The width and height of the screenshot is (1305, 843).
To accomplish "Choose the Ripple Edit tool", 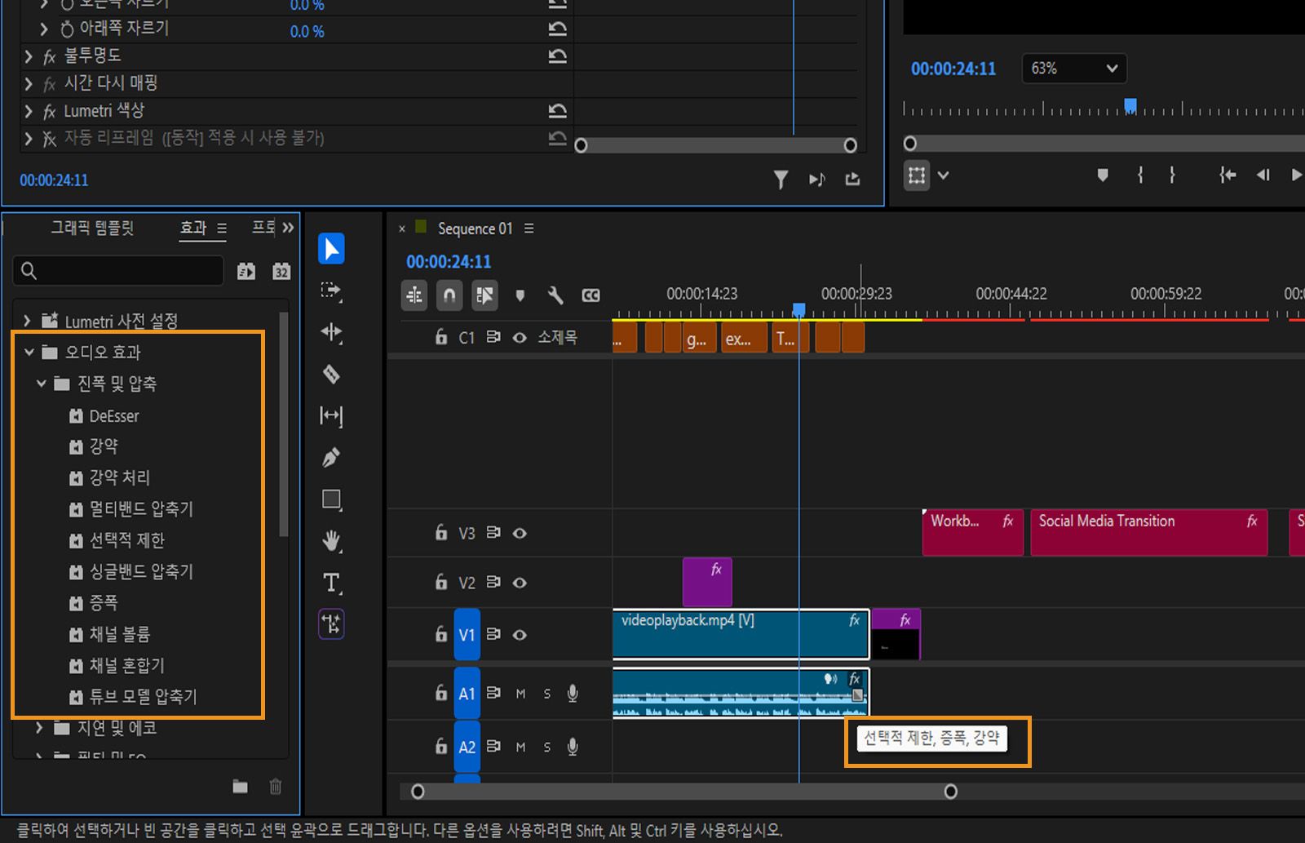I will pyautogui.click(x=330, y=332).
